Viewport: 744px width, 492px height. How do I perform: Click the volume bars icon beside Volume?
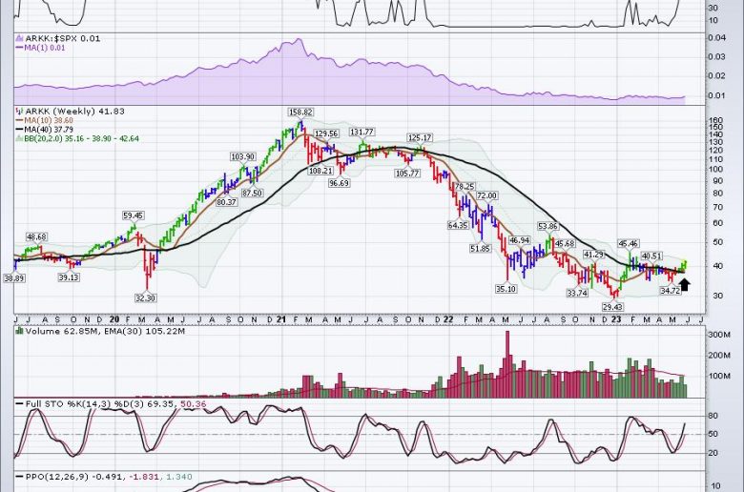click(x=19, y=331)
